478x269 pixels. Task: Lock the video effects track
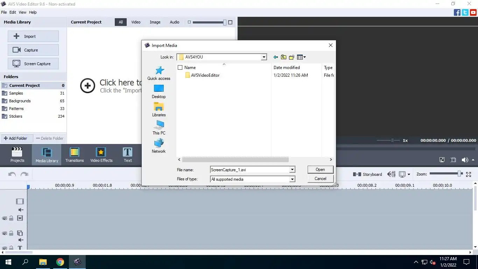click(x=11, y=218)
